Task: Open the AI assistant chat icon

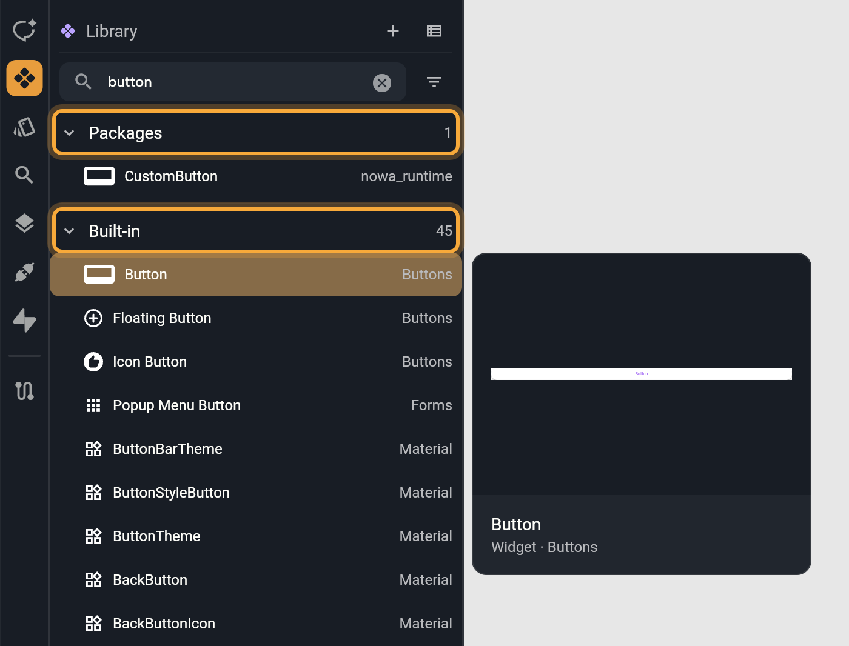Action: coord(24,30)
